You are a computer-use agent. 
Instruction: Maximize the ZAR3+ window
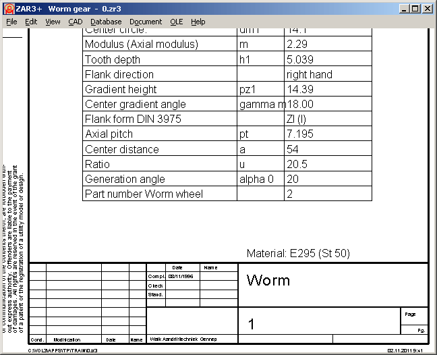[x=415, y=9]
